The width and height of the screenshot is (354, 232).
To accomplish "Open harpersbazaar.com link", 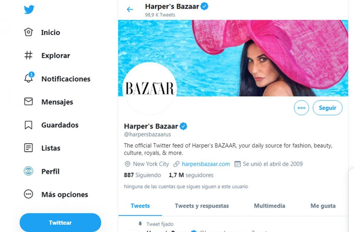I will (206, 164).
